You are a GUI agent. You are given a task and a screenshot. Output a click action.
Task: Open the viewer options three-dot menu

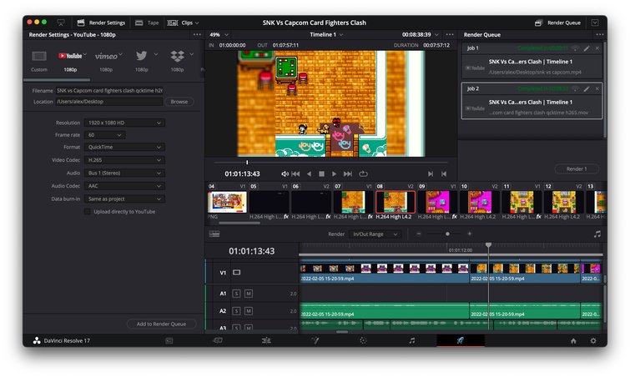tap(450, 35)
